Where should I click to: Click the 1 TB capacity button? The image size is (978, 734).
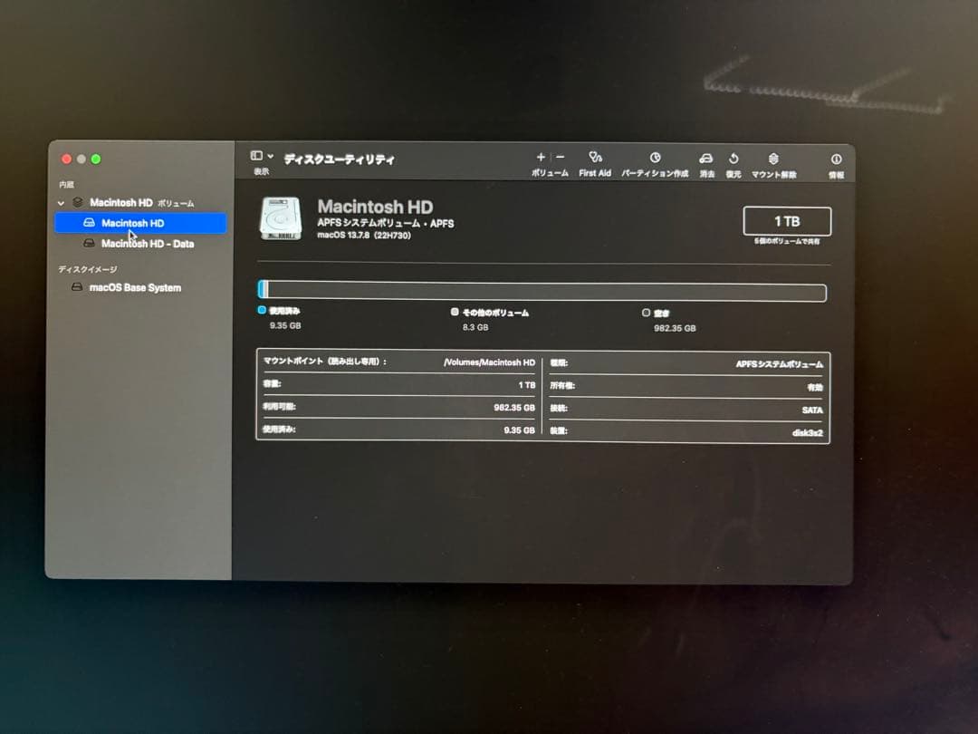(x=787, y=220)
